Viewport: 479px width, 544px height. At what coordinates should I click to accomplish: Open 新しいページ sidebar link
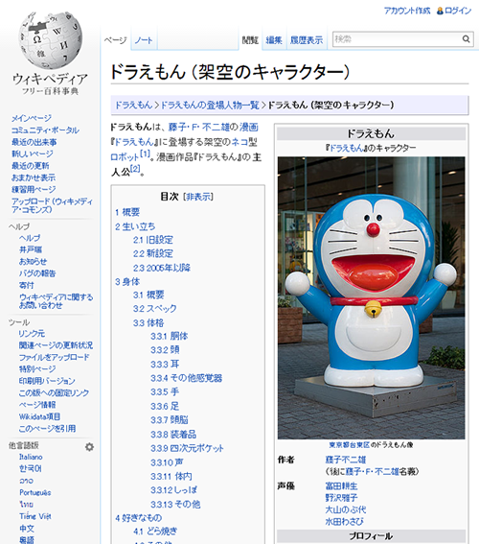[33, 154]
